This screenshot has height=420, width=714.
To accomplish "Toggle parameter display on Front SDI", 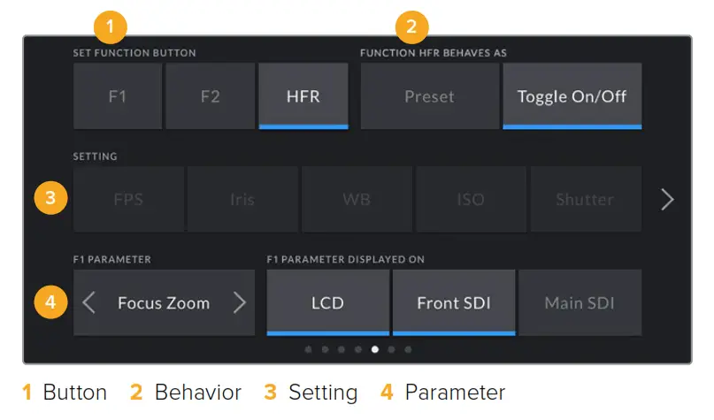I will pyautogui.click(x=454, y=303).
